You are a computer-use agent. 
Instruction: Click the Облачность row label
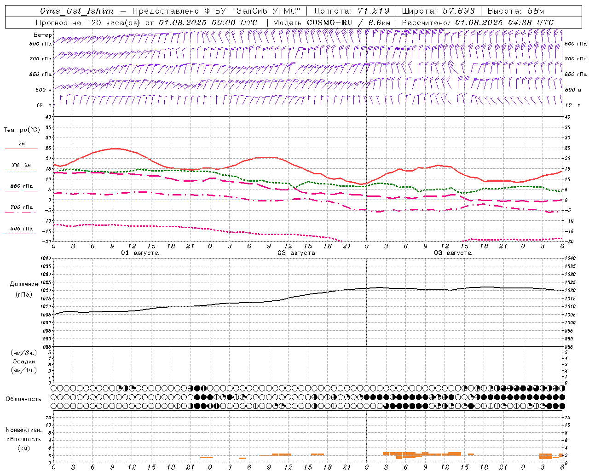click(23, 399)
